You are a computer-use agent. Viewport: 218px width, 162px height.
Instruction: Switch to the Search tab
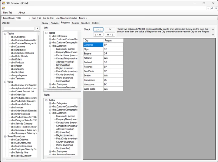(75, 23)
